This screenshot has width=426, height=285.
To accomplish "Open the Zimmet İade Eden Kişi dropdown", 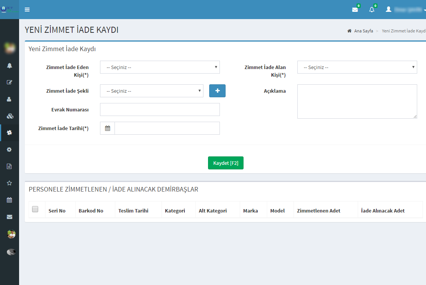I will click(x=160, y=67).
